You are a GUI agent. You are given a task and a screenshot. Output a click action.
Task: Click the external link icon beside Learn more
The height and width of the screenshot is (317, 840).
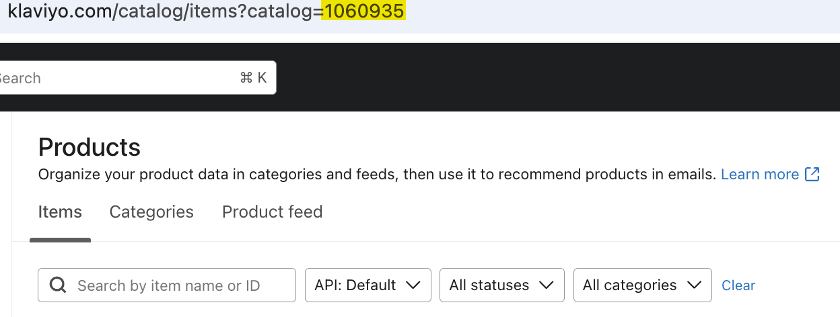pos(812,175)
